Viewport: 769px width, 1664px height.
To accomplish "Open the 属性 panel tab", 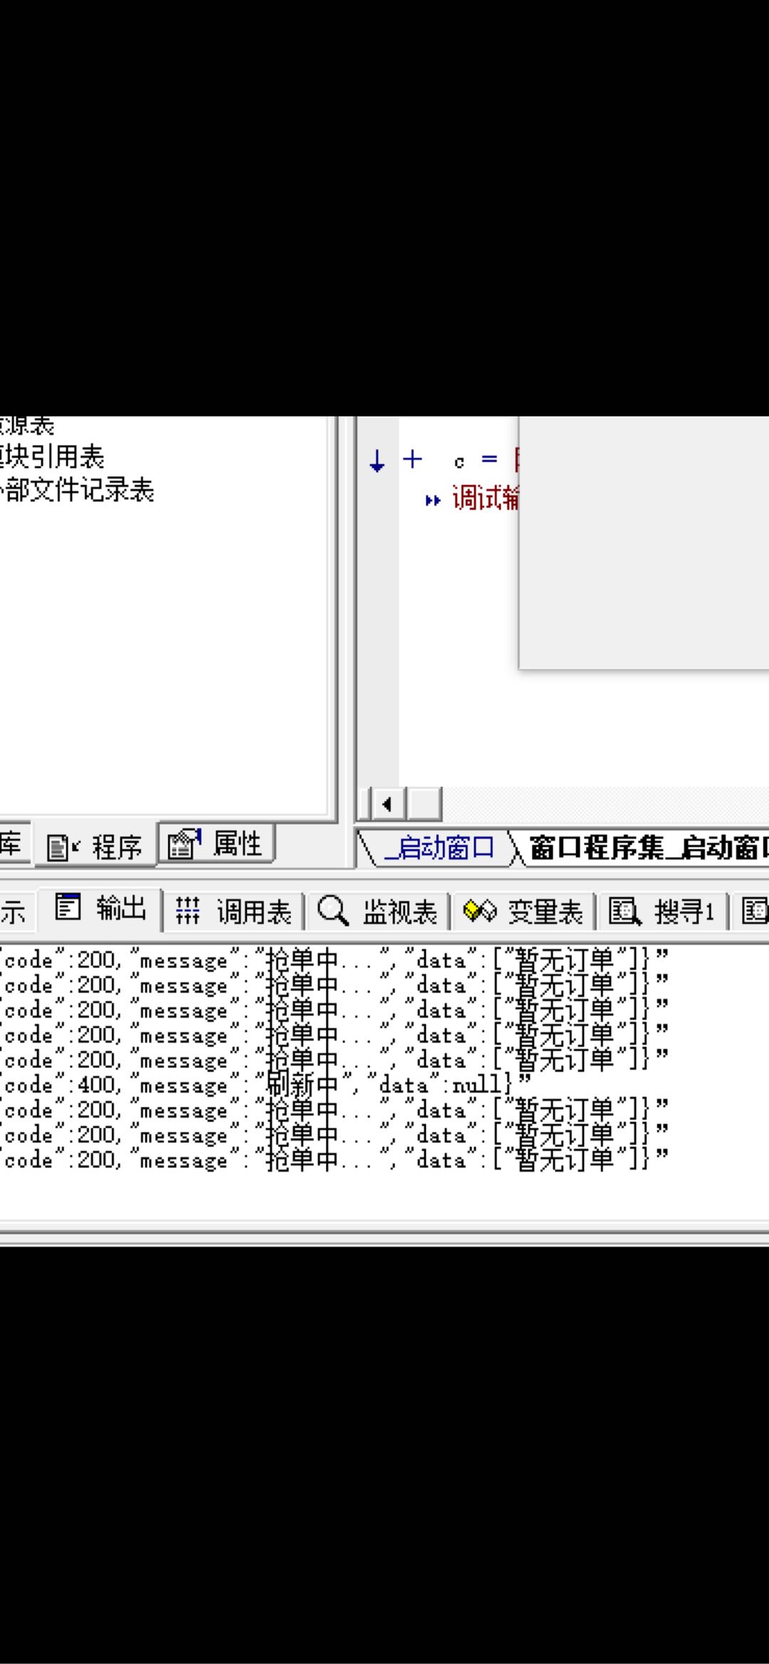I will click(216, 844).
